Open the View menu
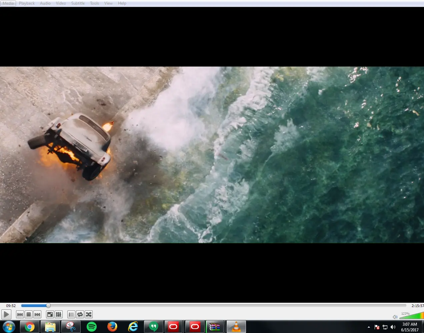Screen dimensions: 424x333 click(108, 3)
